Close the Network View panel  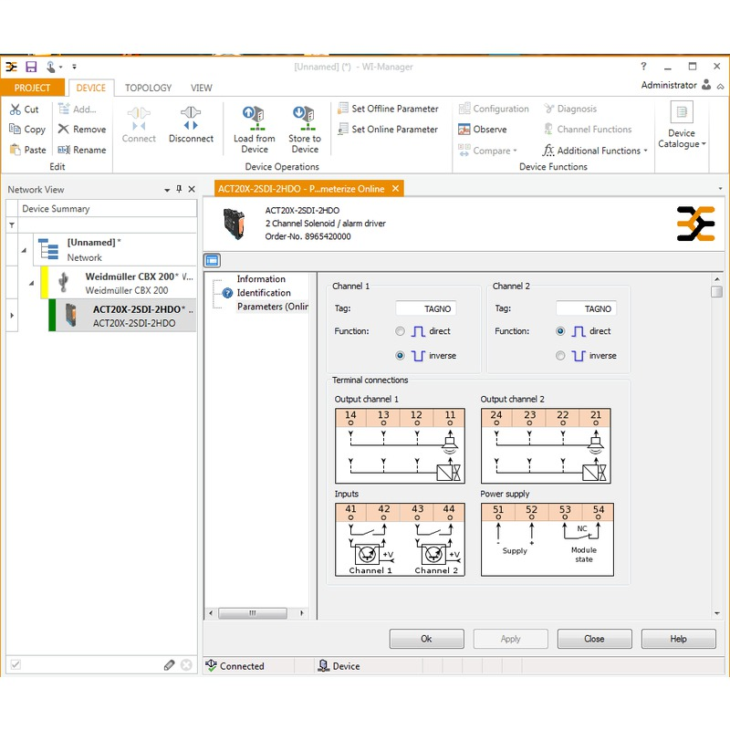pos(192,189)
